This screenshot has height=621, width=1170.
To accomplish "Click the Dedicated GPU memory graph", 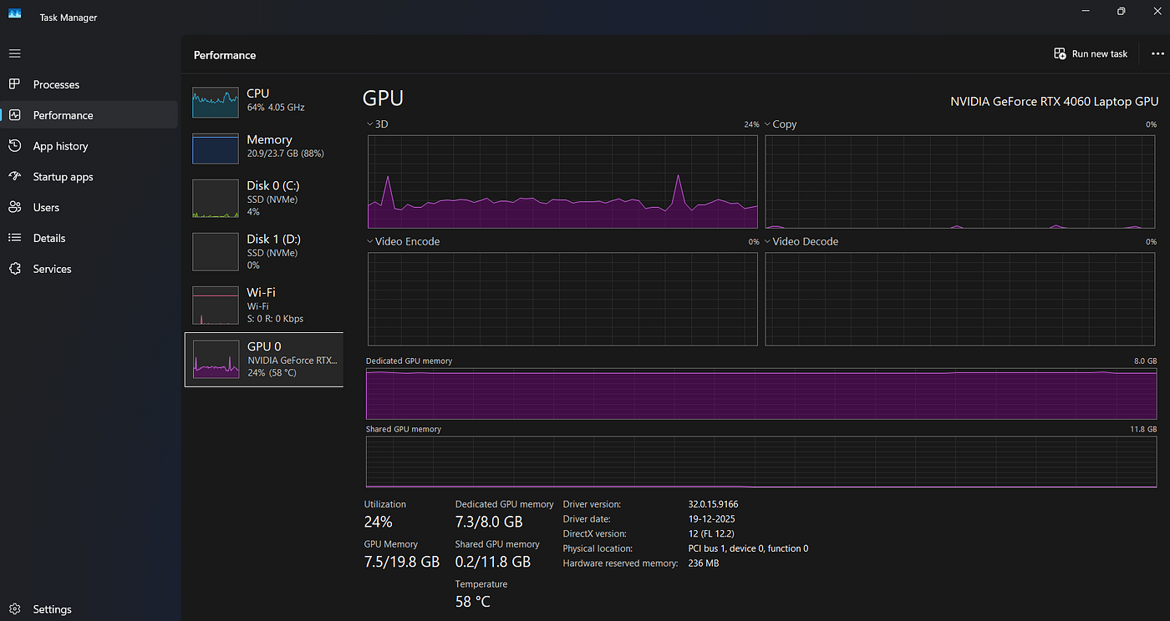I will (761, 393).
